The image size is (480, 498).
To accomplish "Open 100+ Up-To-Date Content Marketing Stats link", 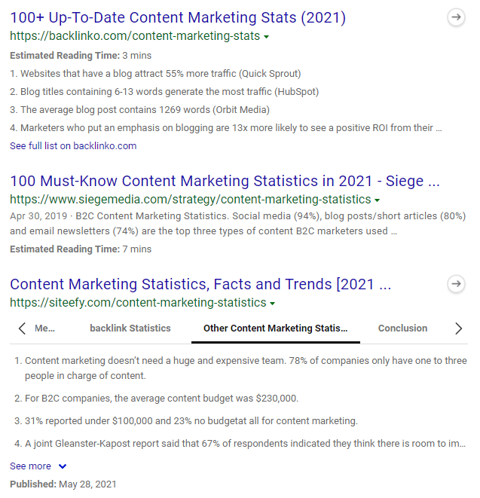I will pos(178,17).
